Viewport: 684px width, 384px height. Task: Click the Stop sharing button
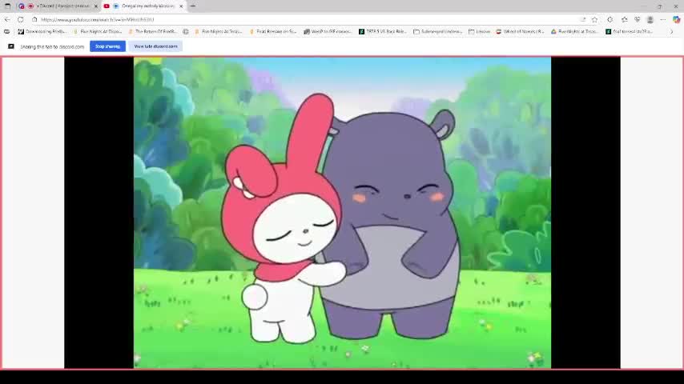tap(107, 46)
